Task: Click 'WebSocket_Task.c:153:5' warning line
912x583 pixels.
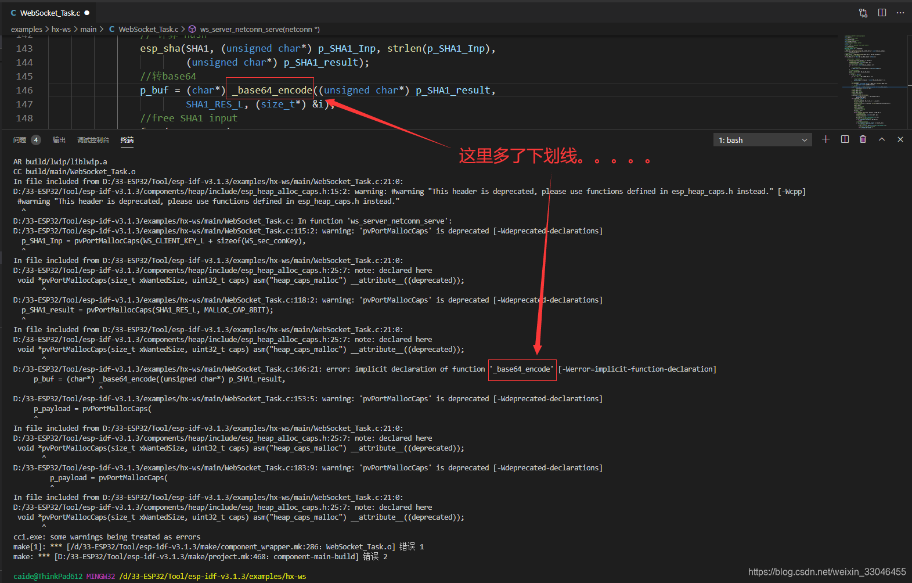Action: [308, 399]
